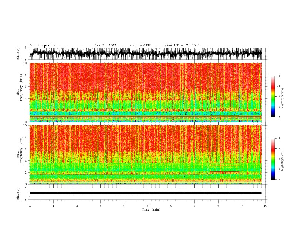This screenshot has width=299, height=231.
Task: Click the "-4" label on ch.2 color bar
Action: 278,149
